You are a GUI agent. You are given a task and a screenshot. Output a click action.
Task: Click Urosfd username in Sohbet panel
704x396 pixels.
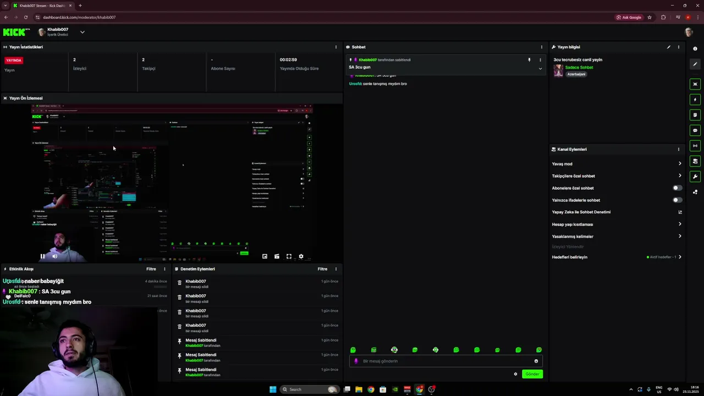coord(355,84)
